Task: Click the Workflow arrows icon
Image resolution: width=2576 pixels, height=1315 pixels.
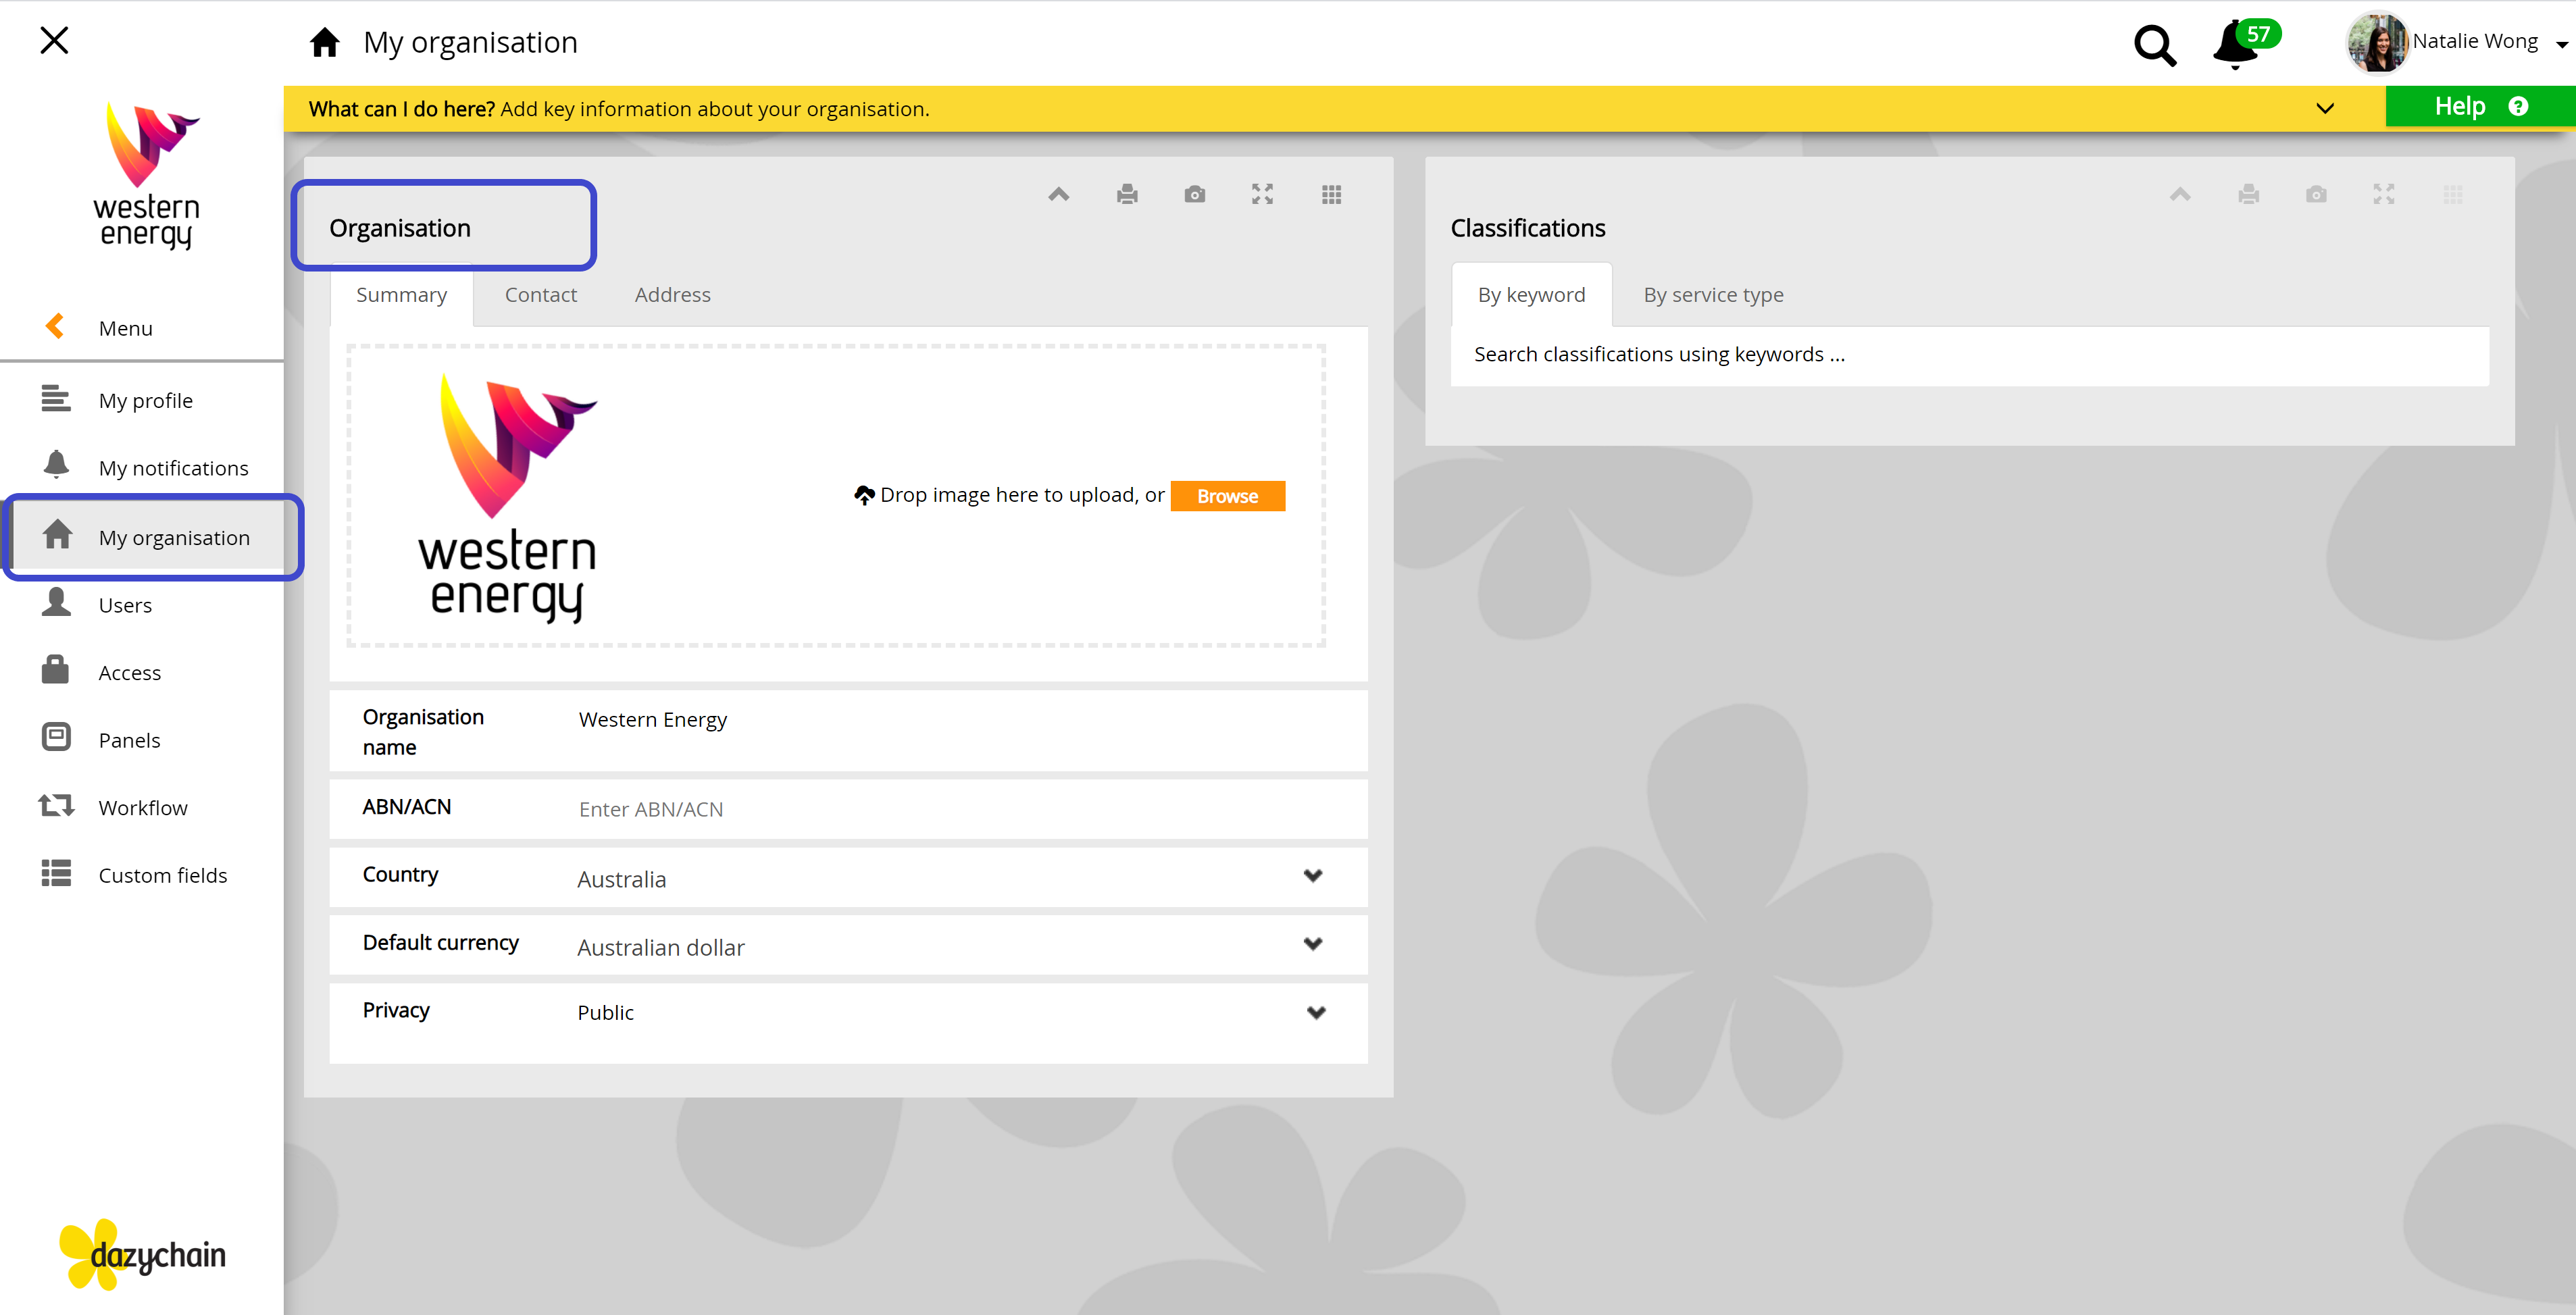Action: (x=56, y=805)
